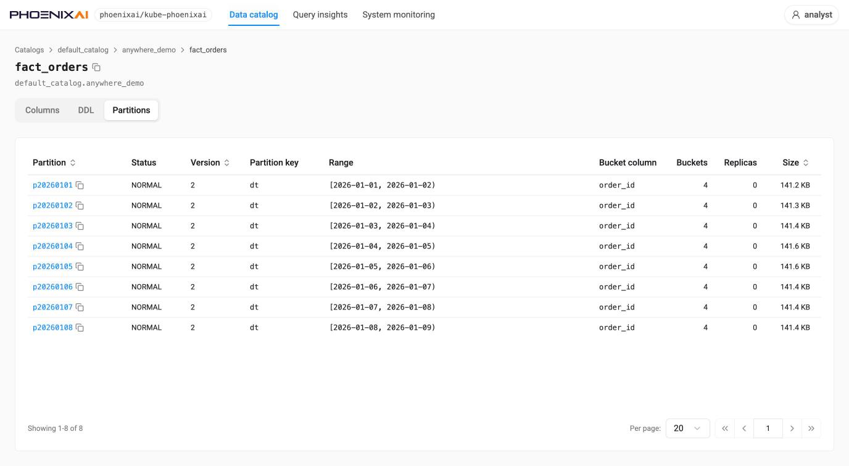The height and width of the screenshot is (466, 849).
Task: Open partition link p20260102
Action: [52, 206]
